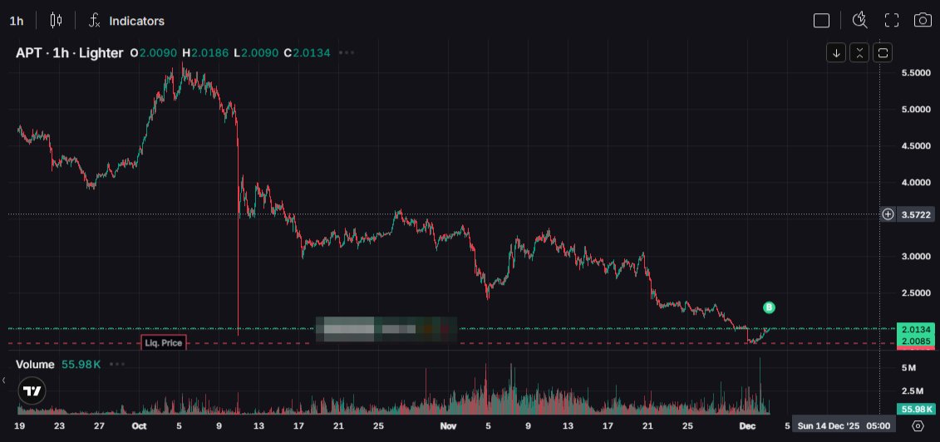Click the green B buy marker
This screenshot has width=940, height=442.
tap(769, 308)
